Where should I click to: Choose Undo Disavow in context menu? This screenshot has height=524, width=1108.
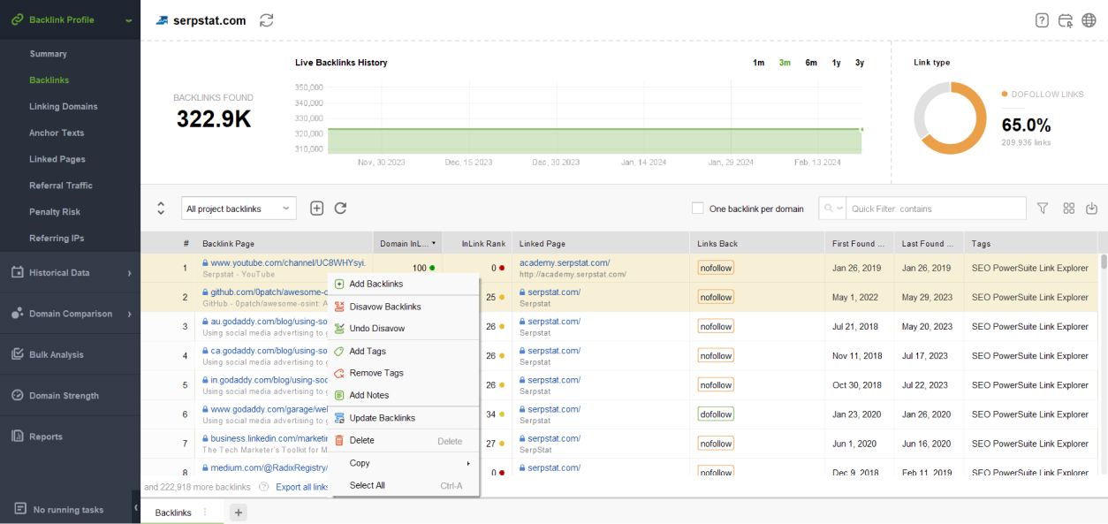pyautogui.click(x=404, y=328)
